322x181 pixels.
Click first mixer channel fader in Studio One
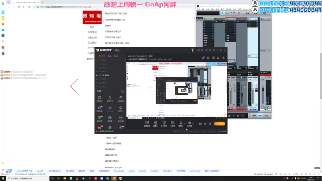click(231, 90)
